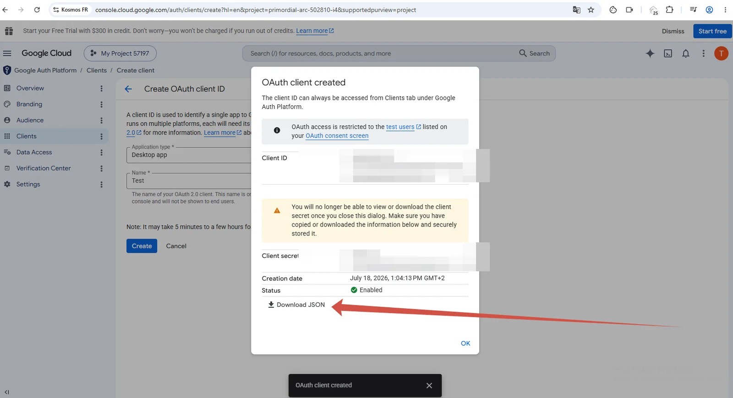Open the Gemini spark assistant icon
Screen dimensions: 733x398
pos(650,53)
